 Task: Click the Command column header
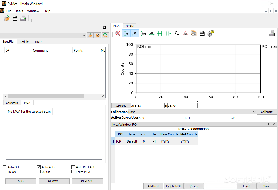[x=52, y=50]
